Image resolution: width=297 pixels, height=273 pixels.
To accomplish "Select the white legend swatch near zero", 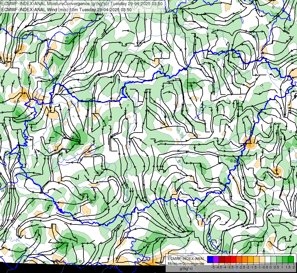I will tap(268, 259).
